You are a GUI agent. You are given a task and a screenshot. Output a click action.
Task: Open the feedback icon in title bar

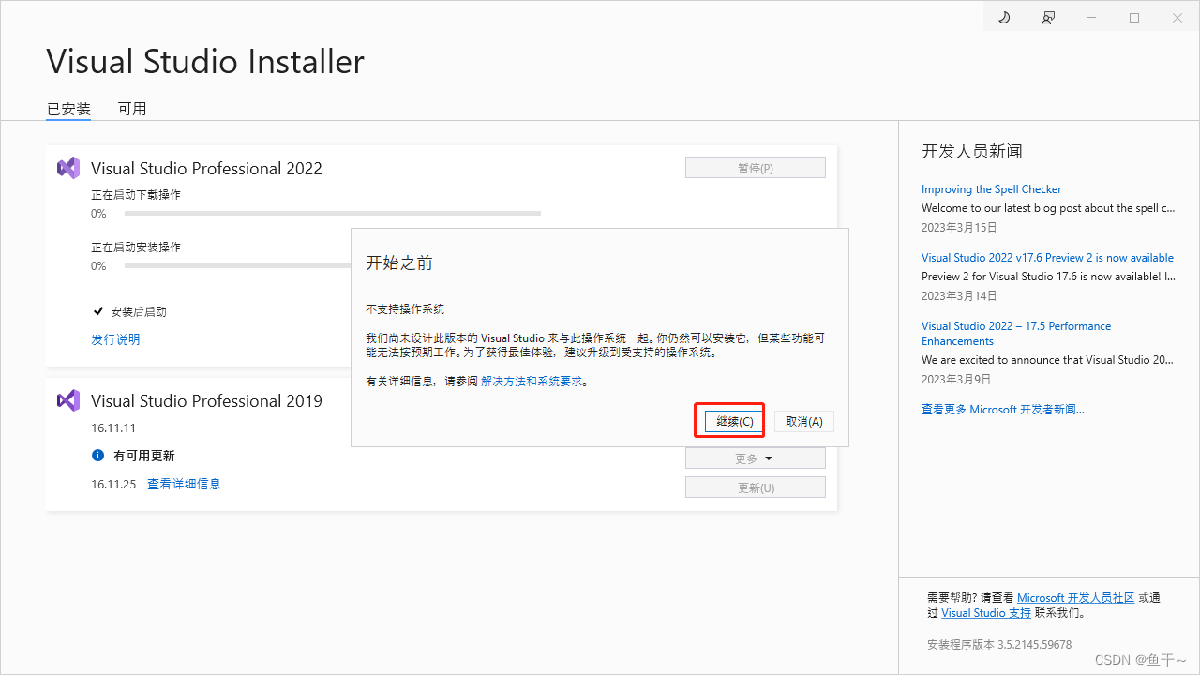pyautogui.click(x=1048, y=18)
